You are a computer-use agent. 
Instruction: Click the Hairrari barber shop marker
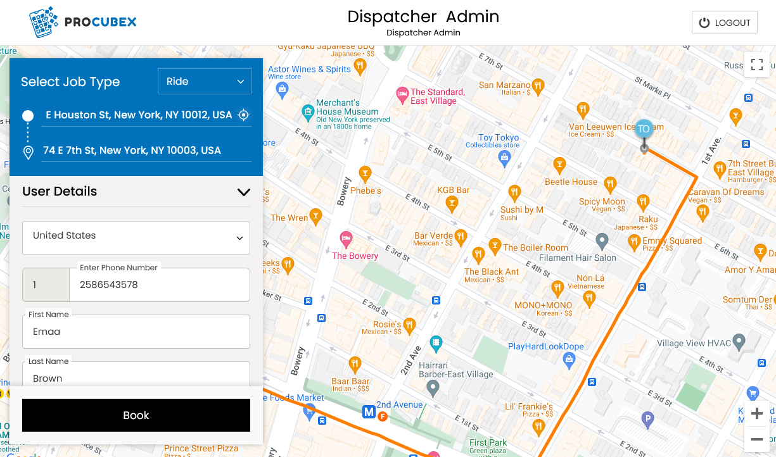click(x=433, y=387)
